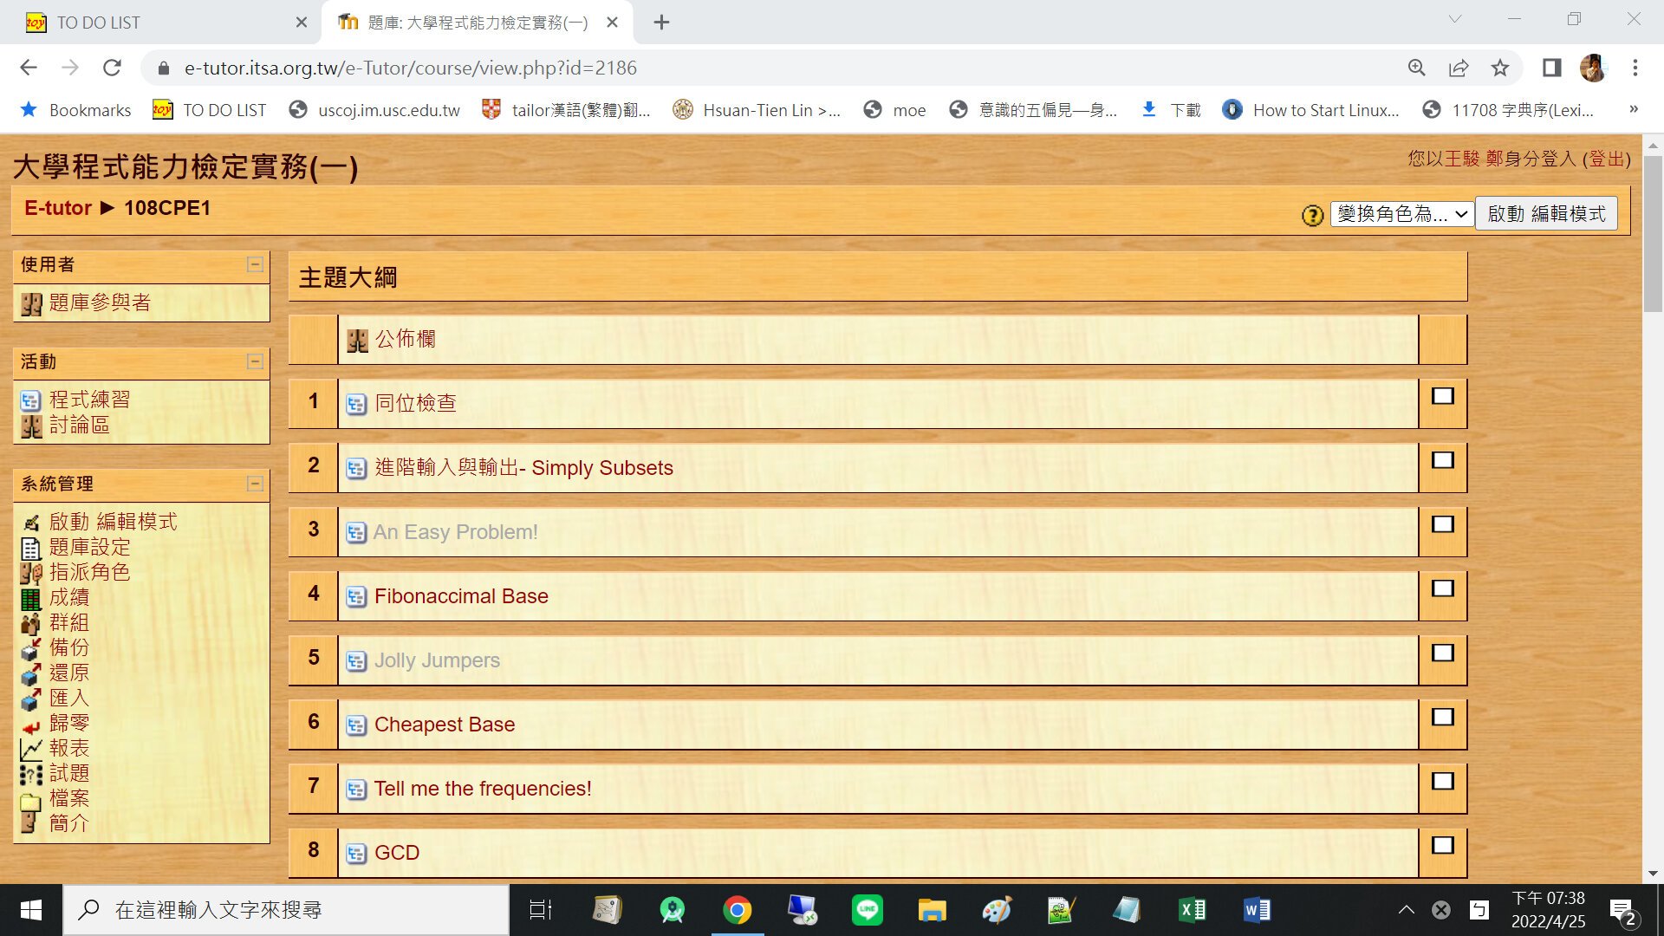This screenshot has width=1664, height=936.
Task: Click the 題庫設定 settings icon
Action: (30, 549)
